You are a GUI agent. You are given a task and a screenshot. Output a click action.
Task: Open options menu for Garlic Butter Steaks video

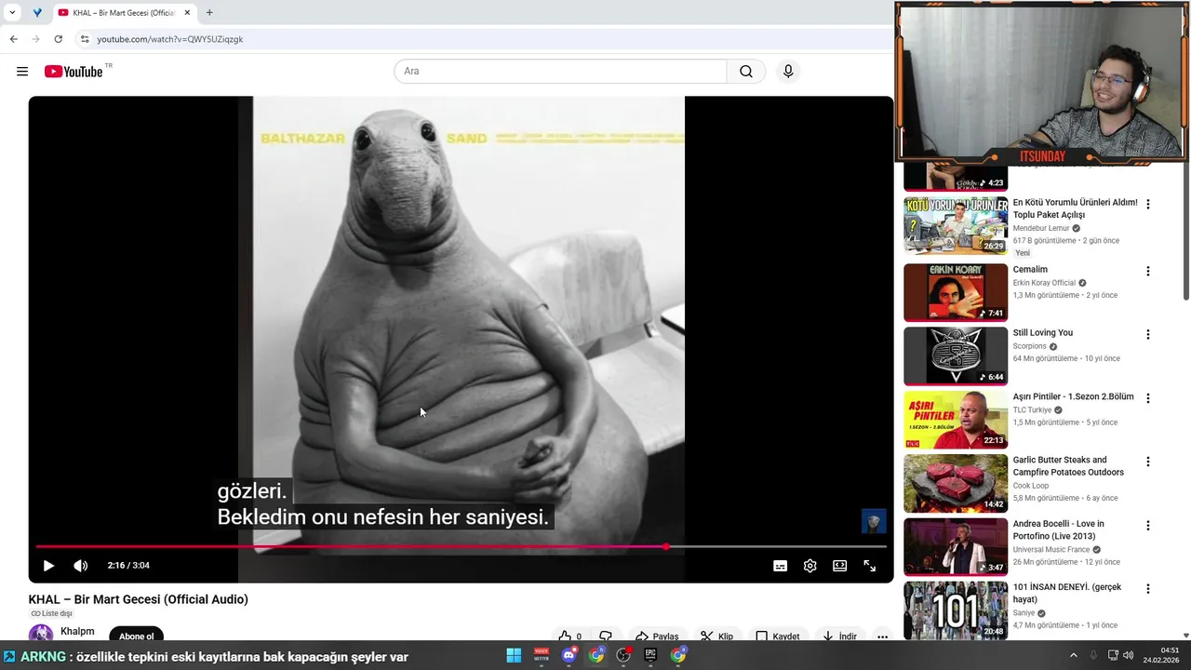(1147, 462)
